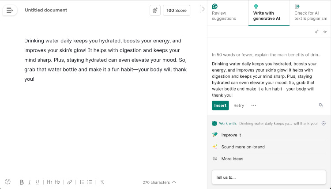Screen dimensions: 331x189
Task: Switch to the Review suggestions tab
Action: pos(228,13)
